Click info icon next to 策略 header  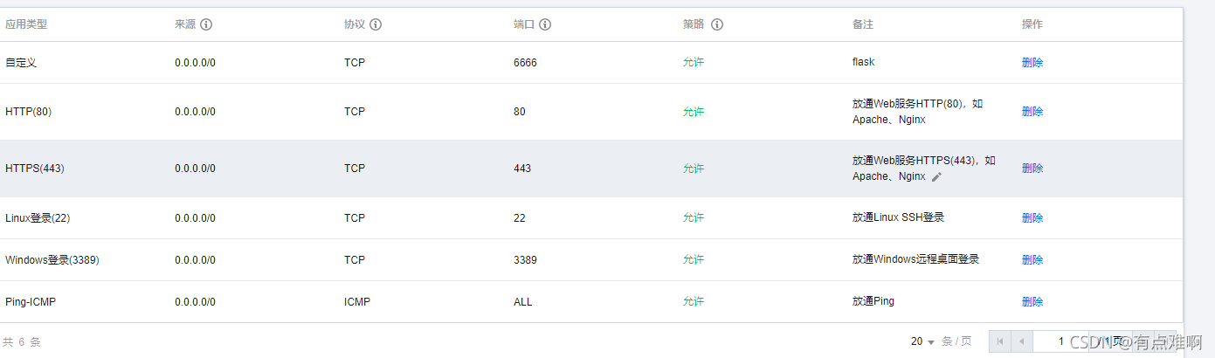(717, 24)
